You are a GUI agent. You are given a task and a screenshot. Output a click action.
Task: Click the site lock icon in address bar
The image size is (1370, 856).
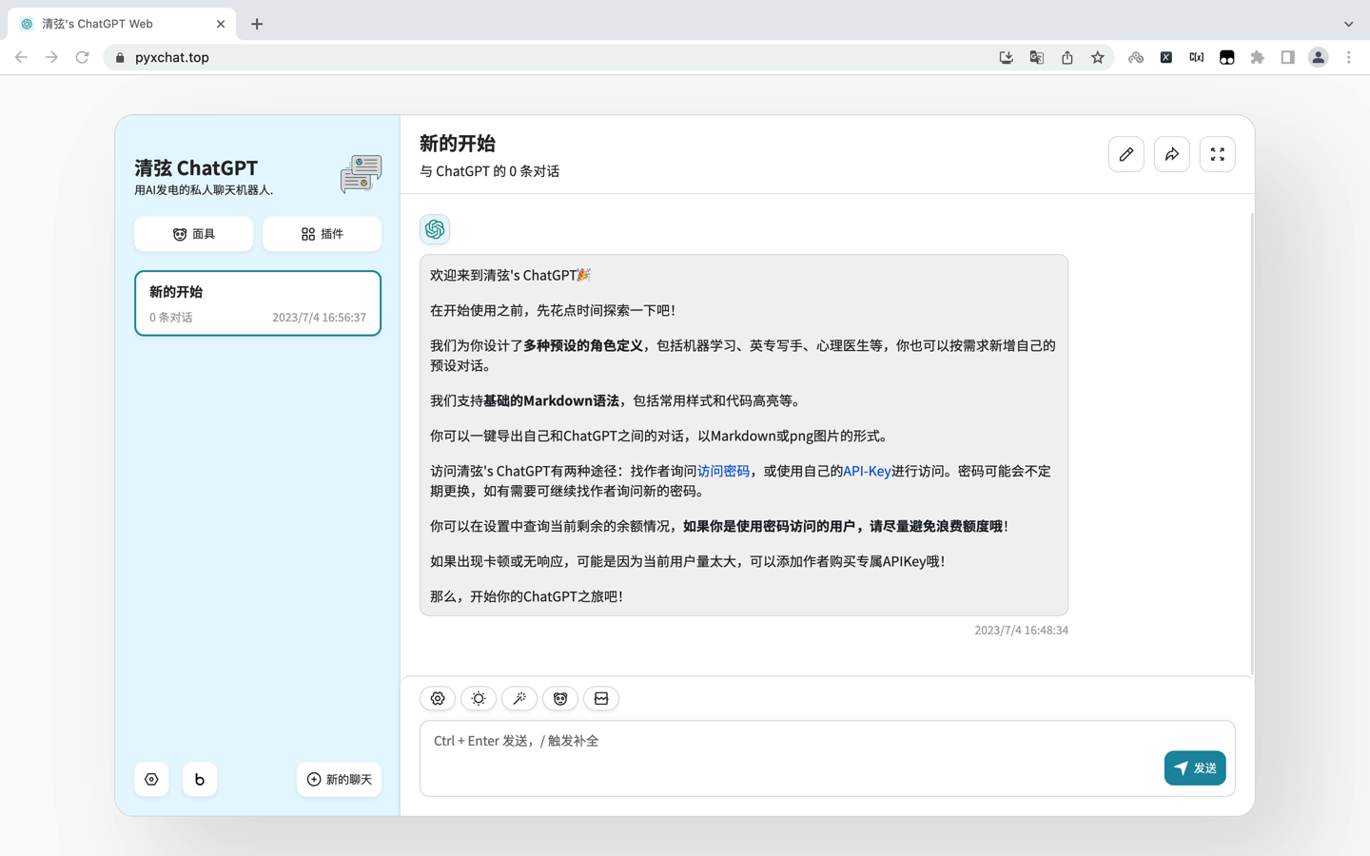click(120, 57)
